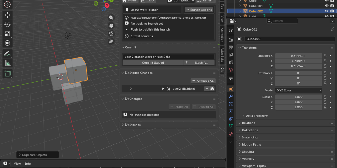Open the Modifiers wrench properties tab
337x168 pixels.
click(231, 96)
